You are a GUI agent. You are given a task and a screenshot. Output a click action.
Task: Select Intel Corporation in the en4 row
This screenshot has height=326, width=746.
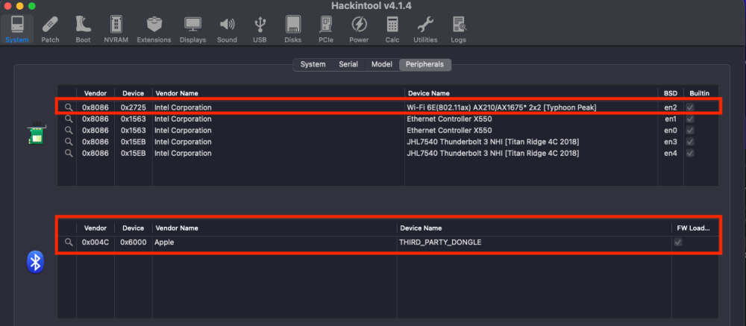point(183,153)
